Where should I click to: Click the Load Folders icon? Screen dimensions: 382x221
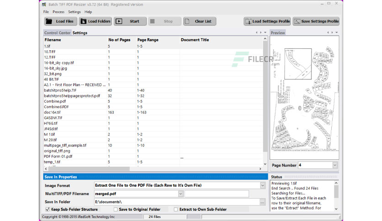pos(83,21)
